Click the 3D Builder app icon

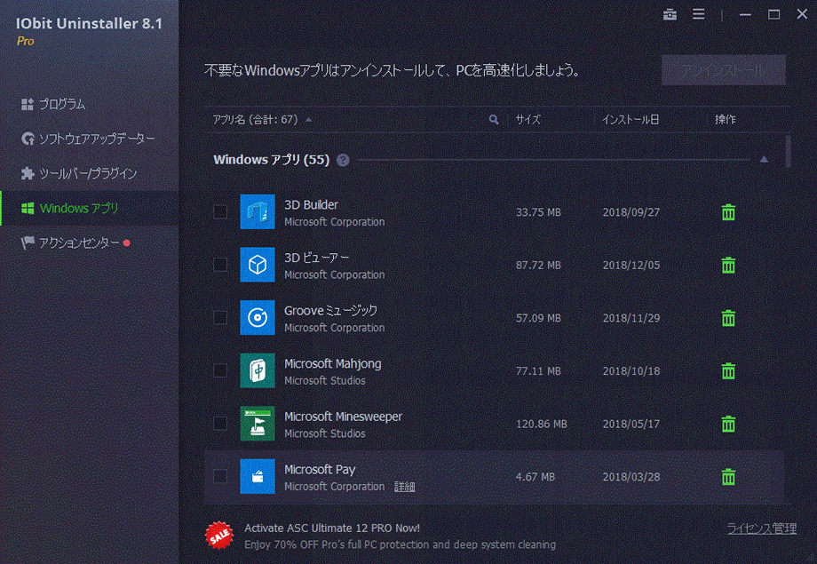(258, 211)
